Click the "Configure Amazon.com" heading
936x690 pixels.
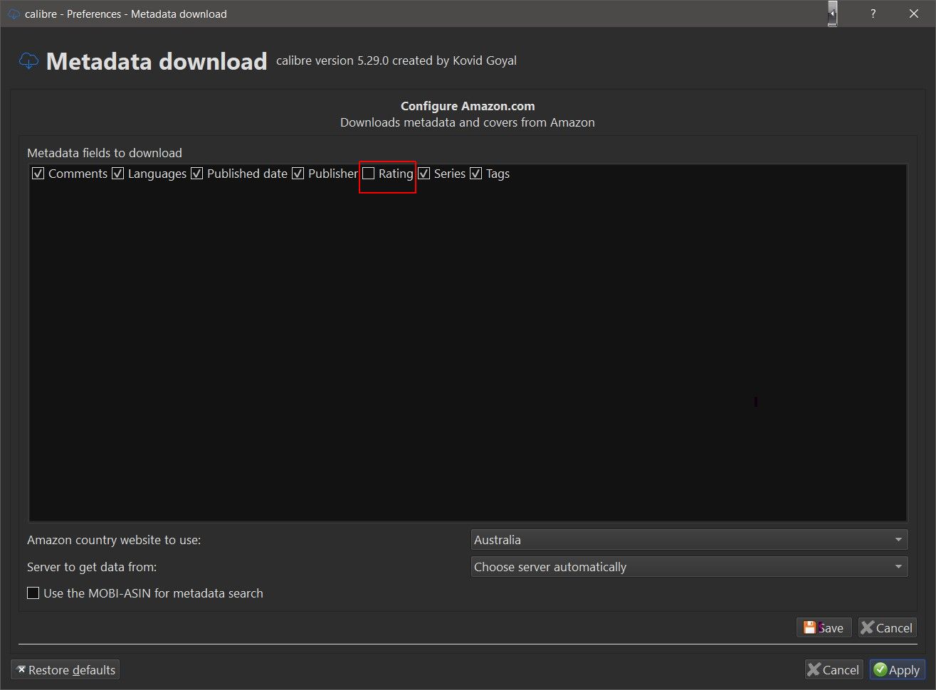coord(468,106)
